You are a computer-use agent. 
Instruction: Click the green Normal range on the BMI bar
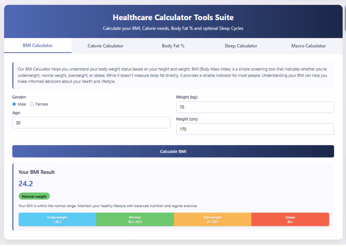pos(135,219)
